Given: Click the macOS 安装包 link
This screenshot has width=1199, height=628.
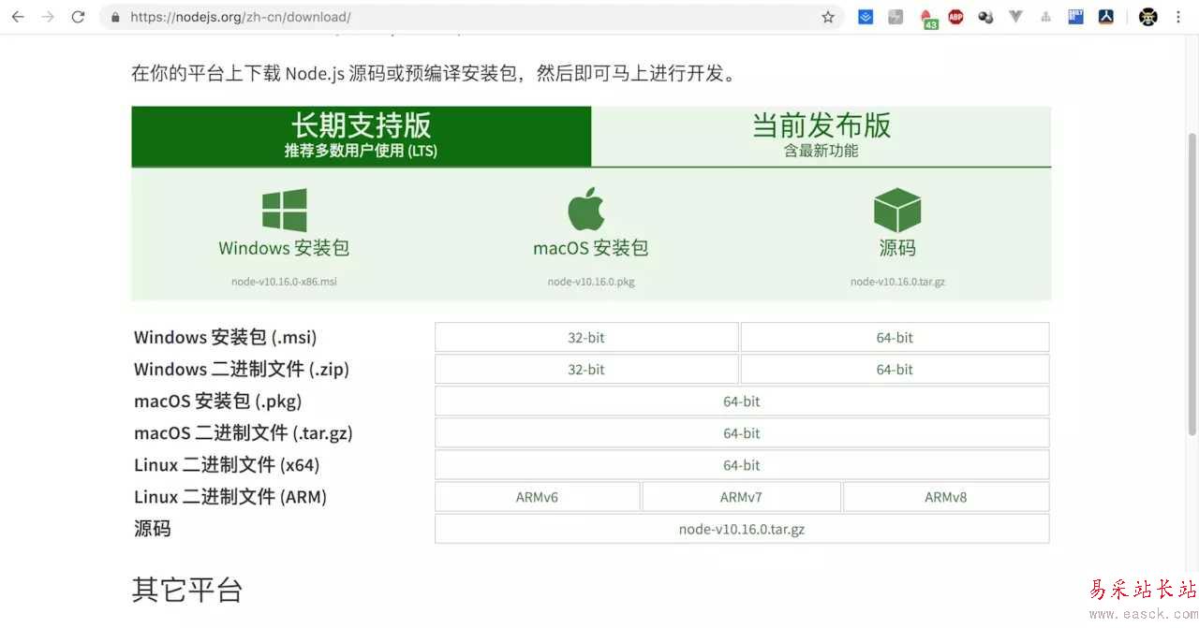Looking at the screenshot, I should 590,248.
